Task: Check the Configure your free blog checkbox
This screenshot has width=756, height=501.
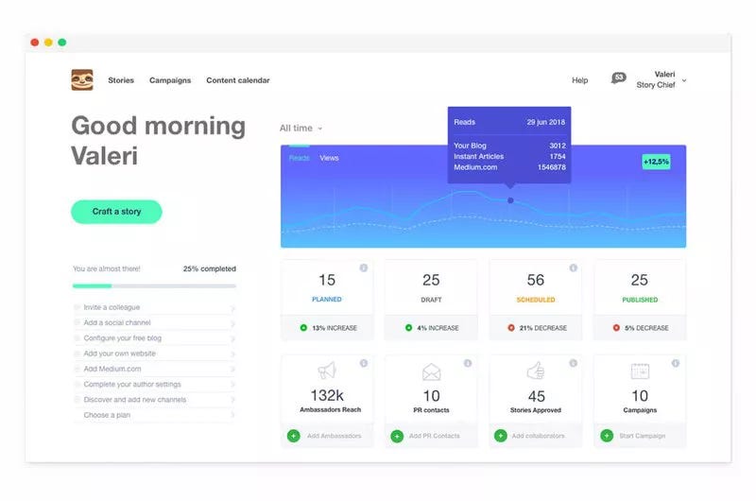Action: point(77,338)
